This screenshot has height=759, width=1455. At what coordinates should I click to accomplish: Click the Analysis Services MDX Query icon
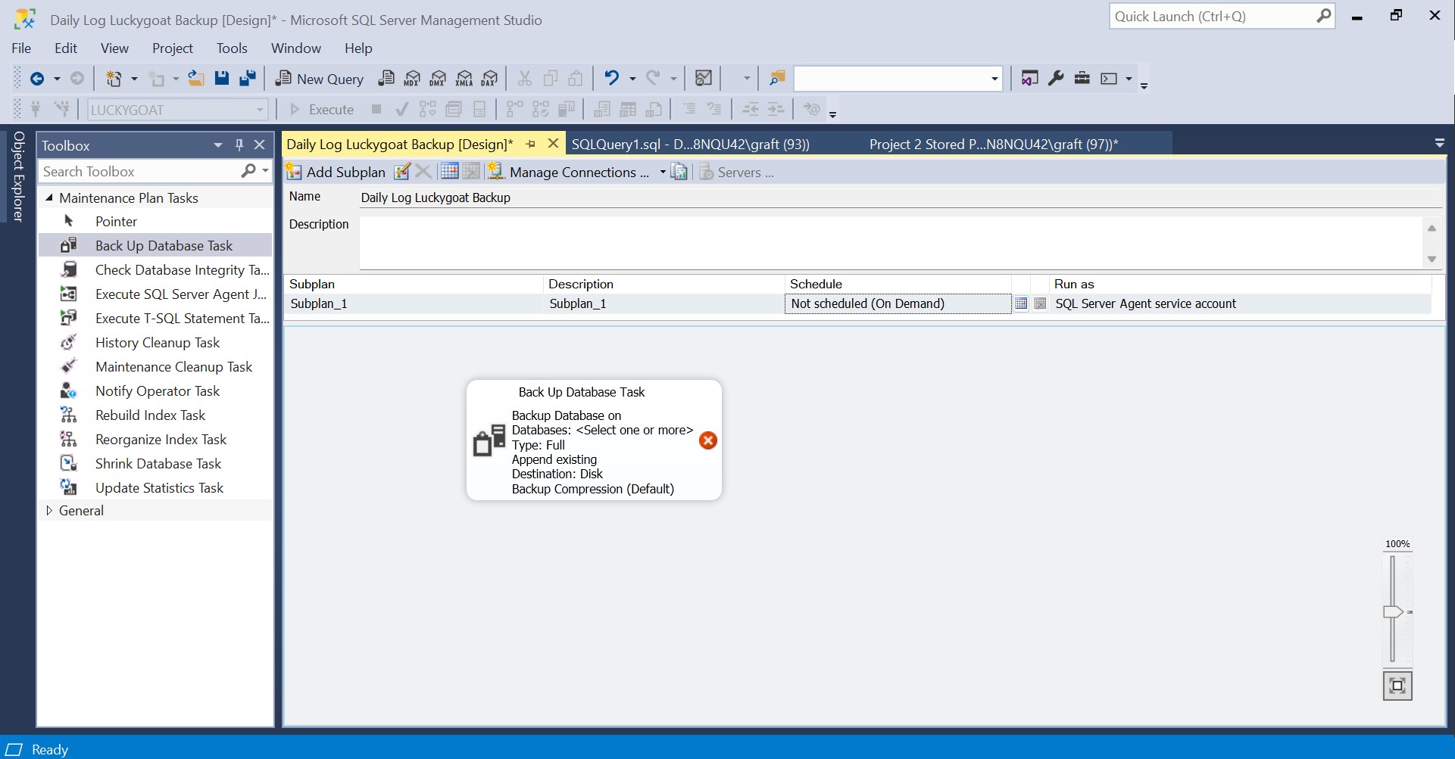[412, 78]
